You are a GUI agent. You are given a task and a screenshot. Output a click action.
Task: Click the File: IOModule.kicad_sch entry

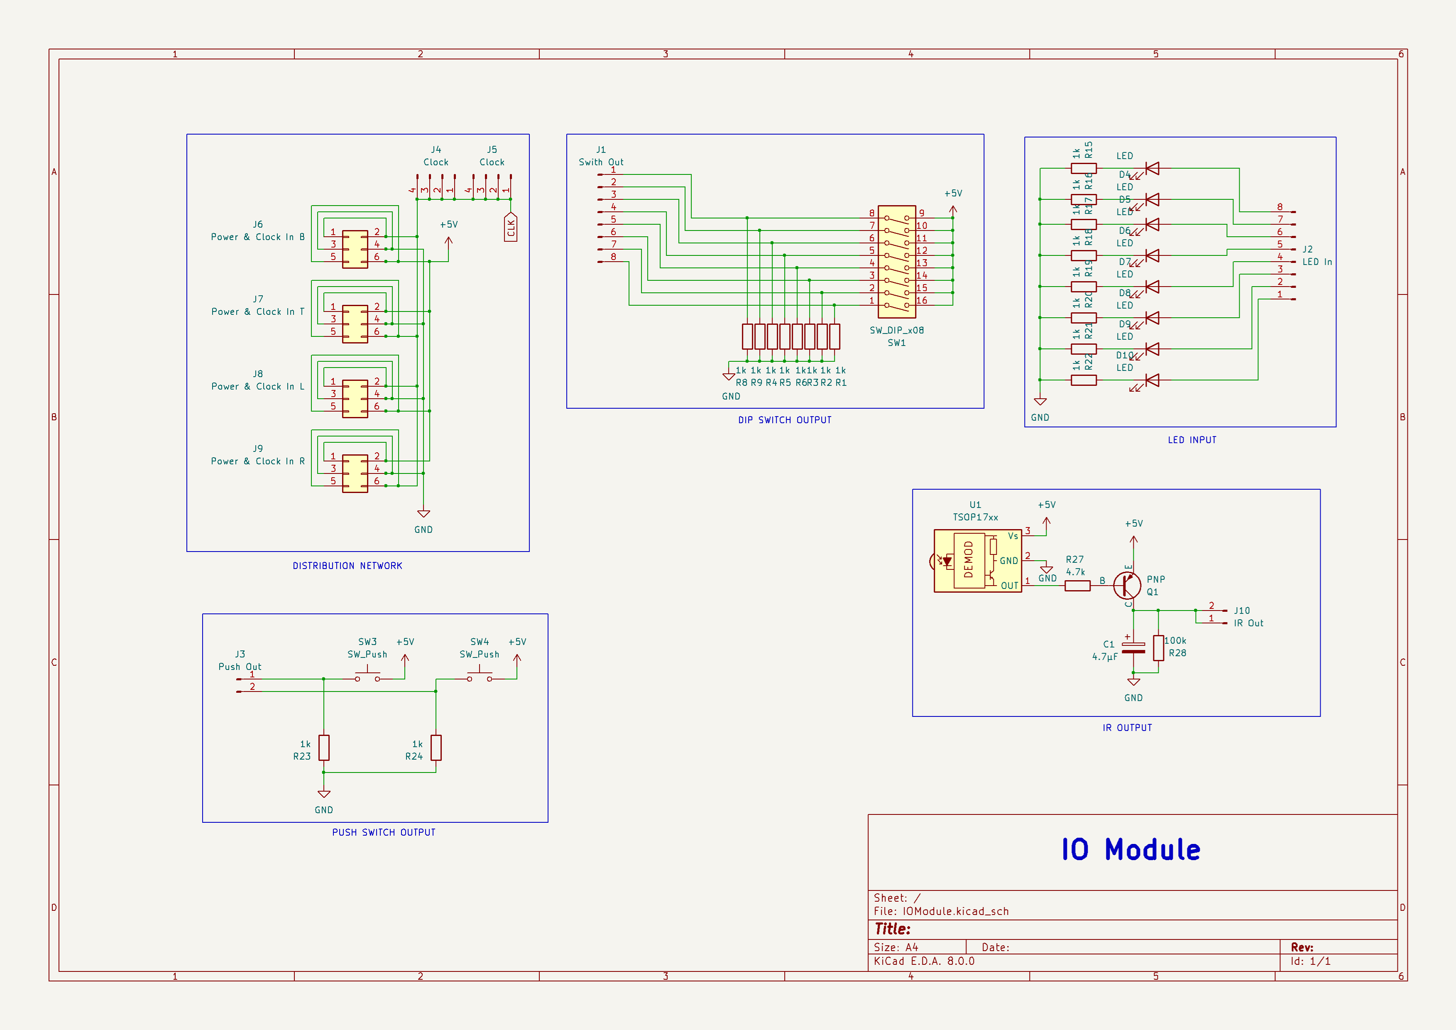coord(941,911)
